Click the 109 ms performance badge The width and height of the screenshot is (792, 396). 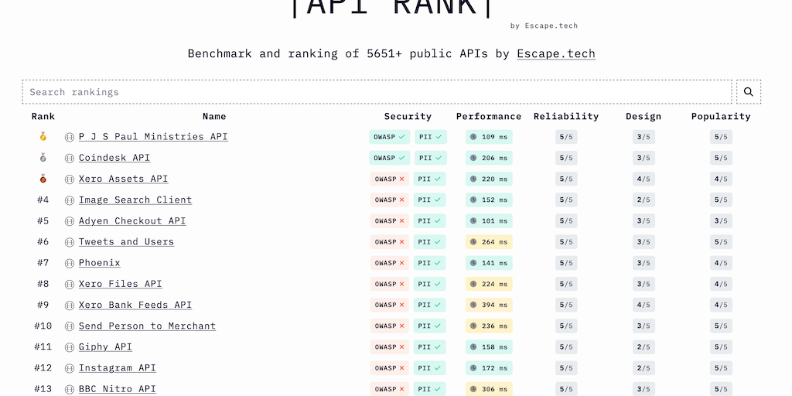click(489, 137)
